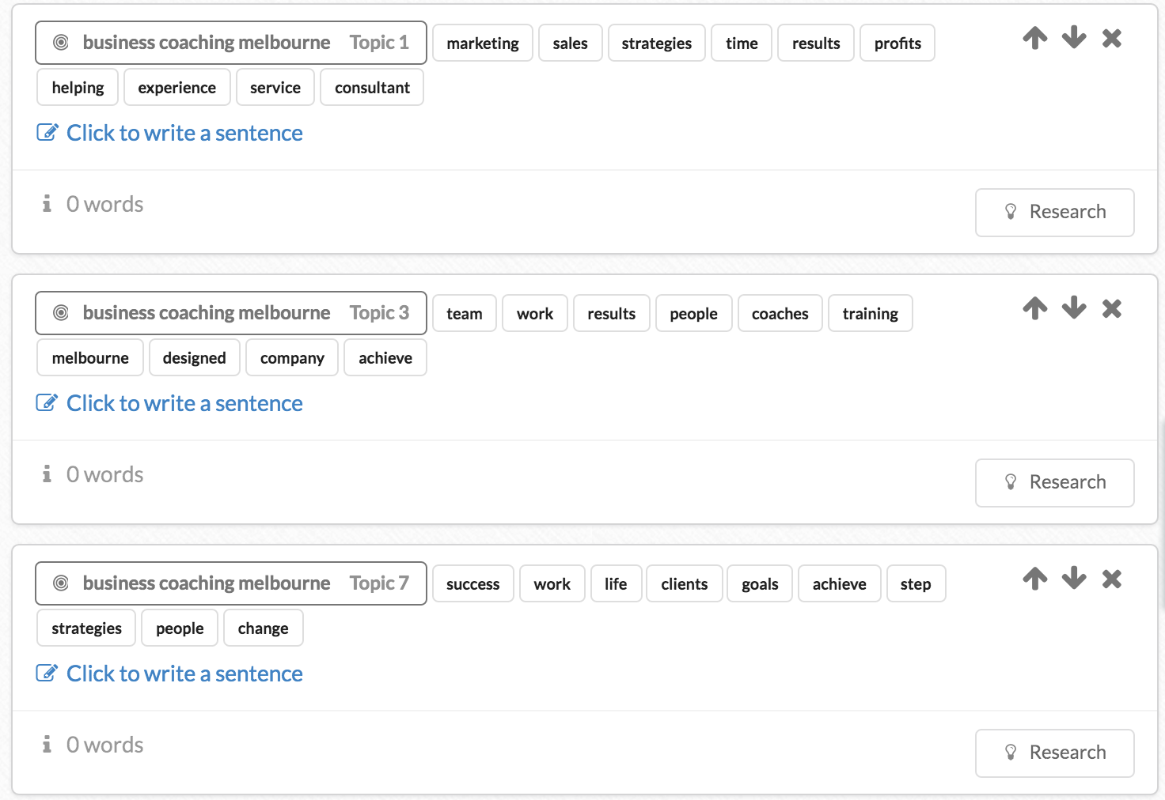Select the business coaching melbourne Topic 7 label
Viewport: 1165px width, 800px height.
(231, 583)
